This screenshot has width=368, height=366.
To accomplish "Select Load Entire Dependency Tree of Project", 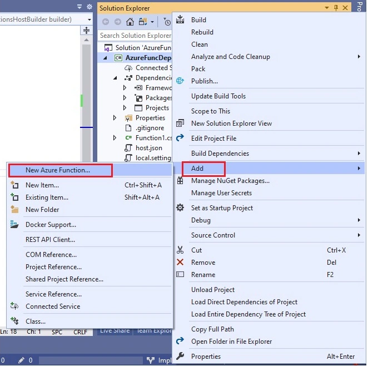I will (248, 314).
